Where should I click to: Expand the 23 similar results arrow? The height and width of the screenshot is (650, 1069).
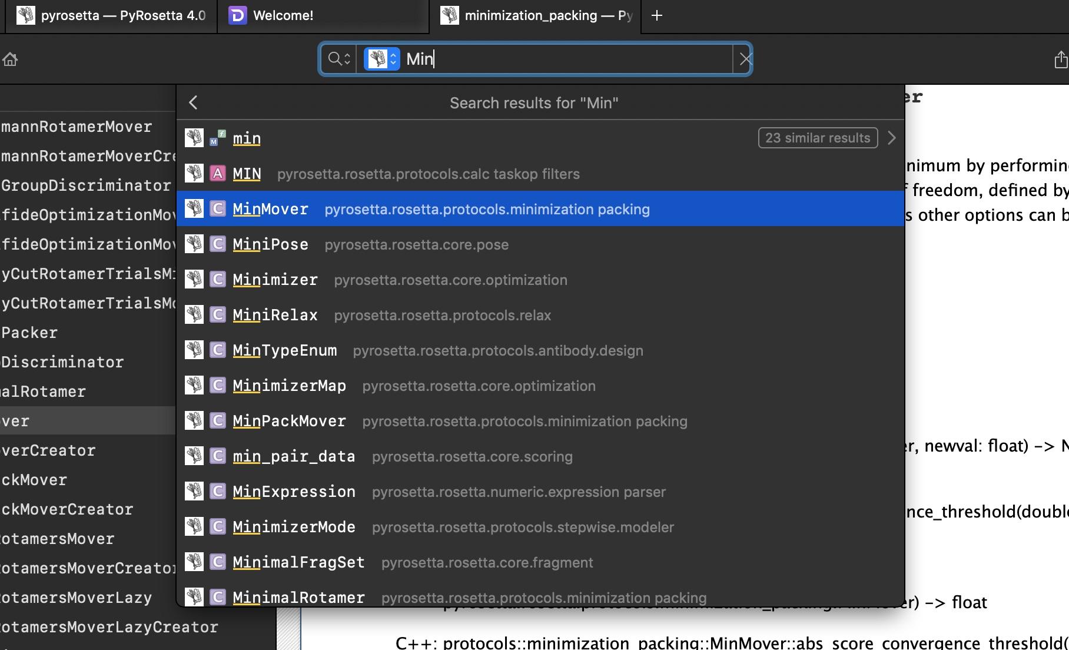click(892, 138)
